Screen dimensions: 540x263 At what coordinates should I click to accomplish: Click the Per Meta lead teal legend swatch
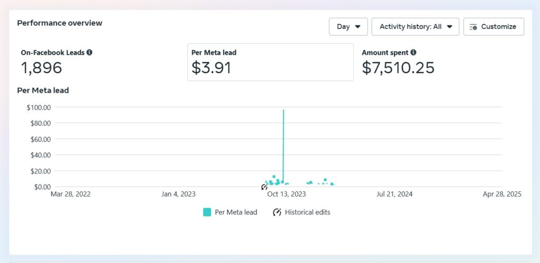click(207, 212)
